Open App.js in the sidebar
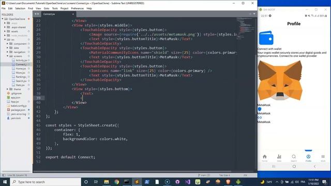This screenshot has height=186, width=331. pos(14,102)
